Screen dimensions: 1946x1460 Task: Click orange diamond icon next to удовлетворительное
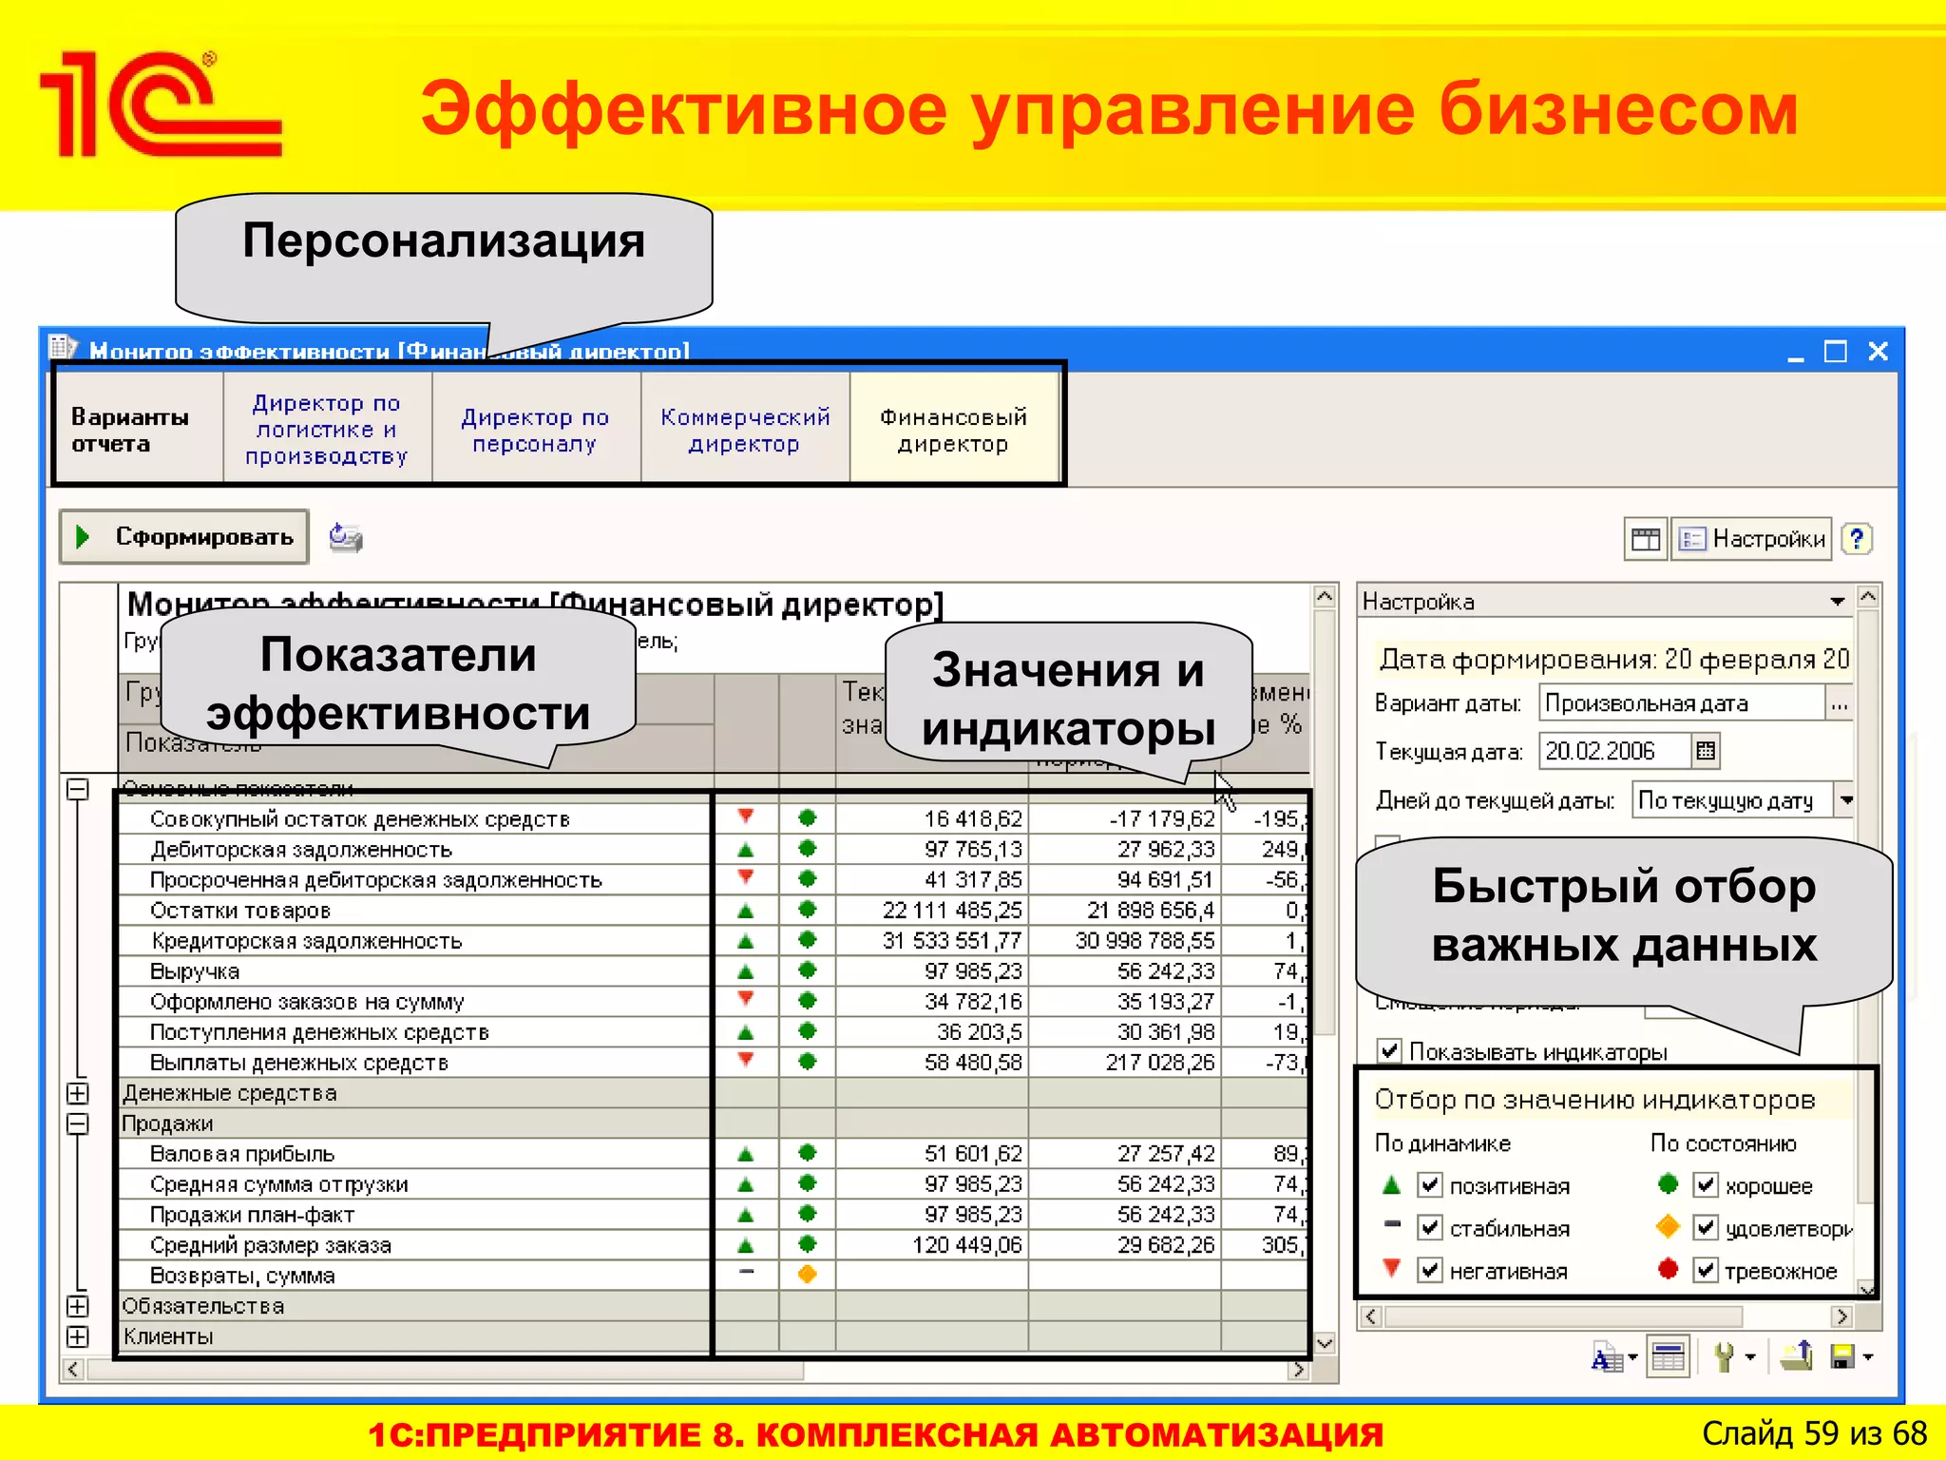coord(1668,1226)
